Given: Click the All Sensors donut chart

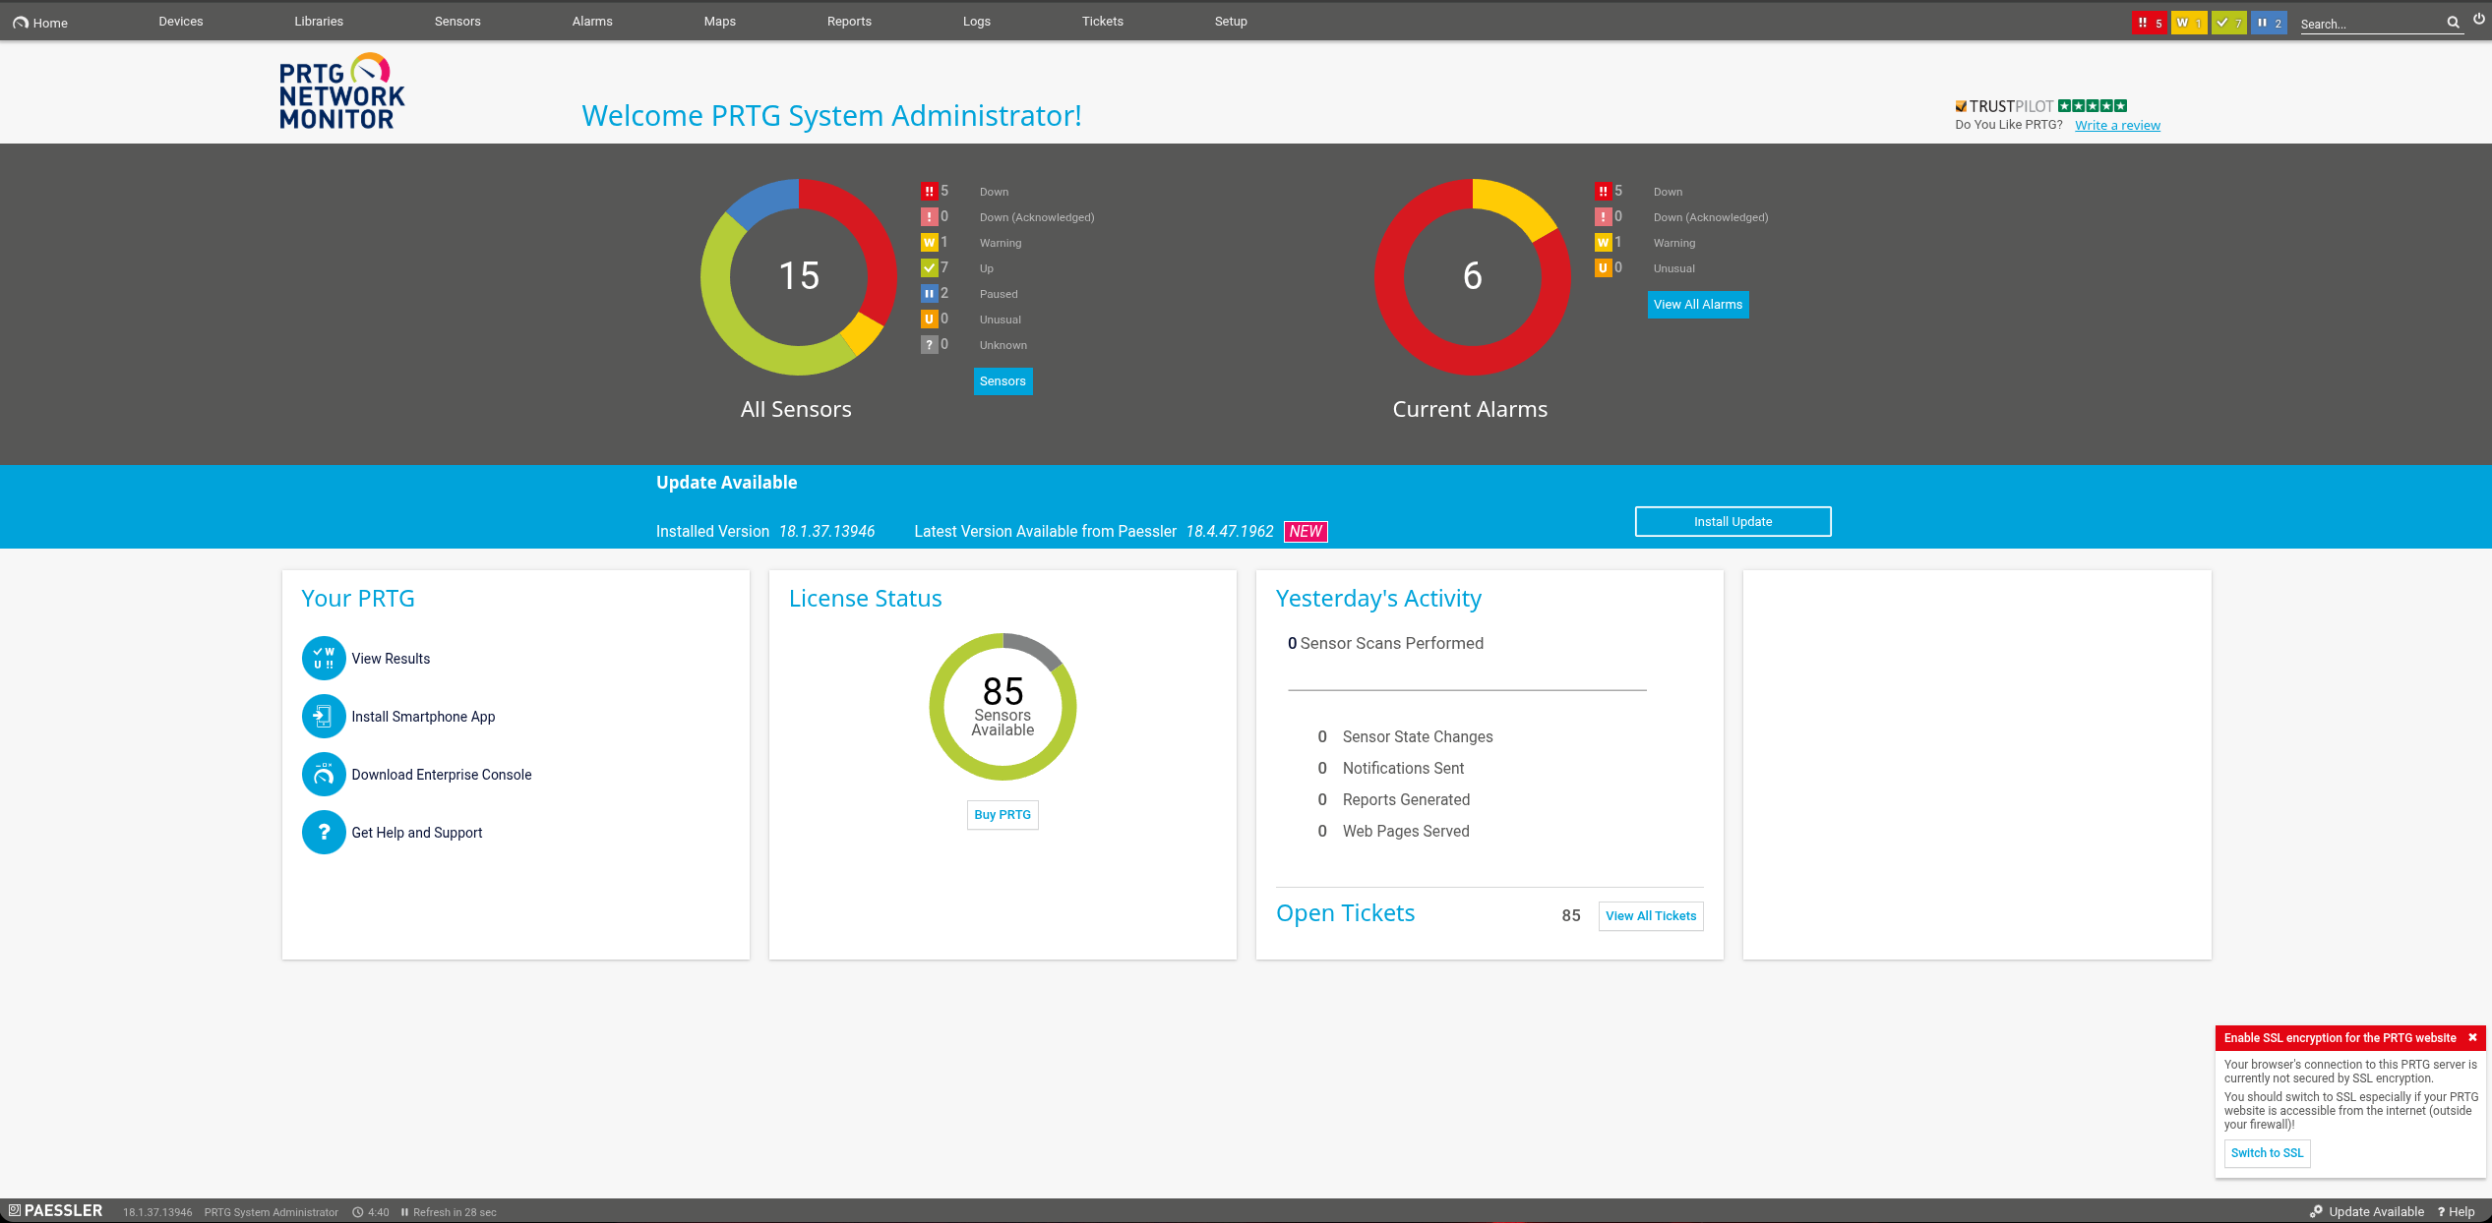Looking at the screenshot, I should (799, 276).
